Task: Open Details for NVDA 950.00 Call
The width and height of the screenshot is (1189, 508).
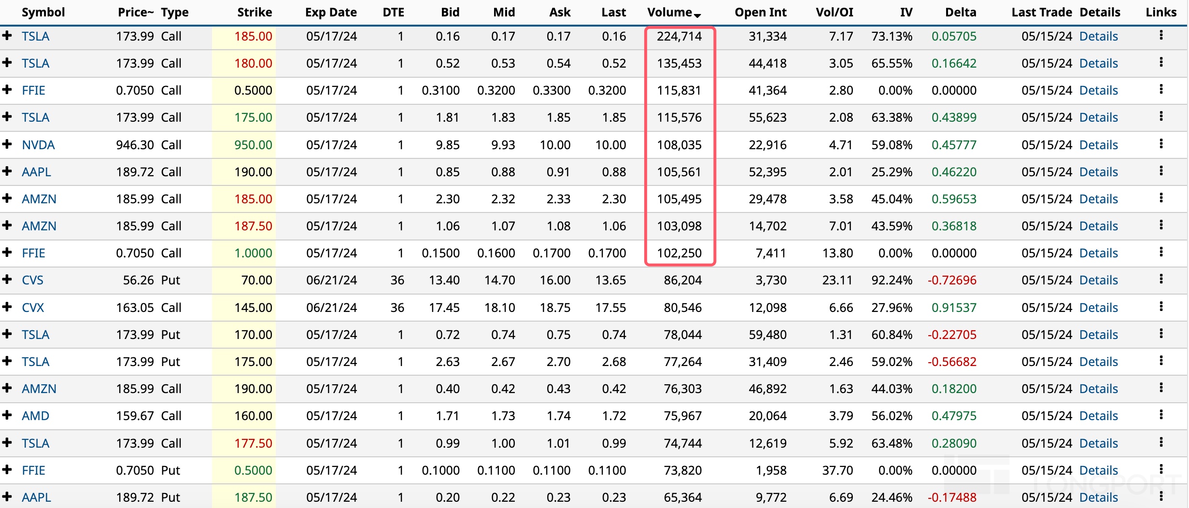Action: tap(1099, 145)
